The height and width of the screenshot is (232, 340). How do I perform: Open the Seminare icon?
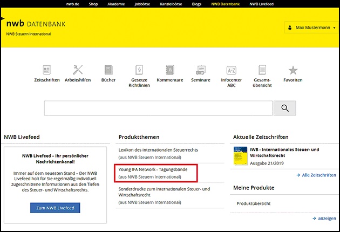point(201,70)
